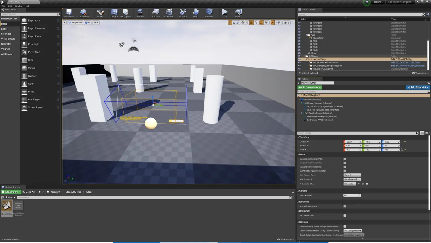The image size is (431, 243).
Task: Click the Edit Blueprint button
Action: click(418, 88)
